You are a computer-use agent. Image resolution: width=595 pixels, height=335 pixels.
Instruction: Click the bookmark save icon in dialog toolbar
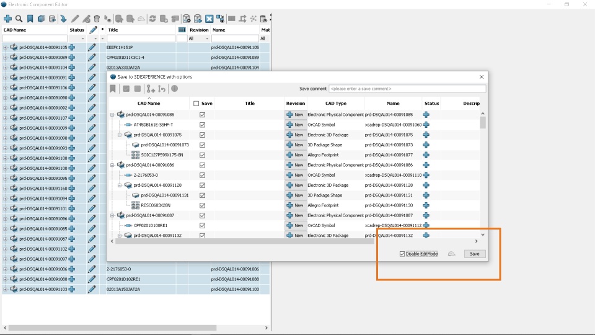(x=113, y=89)
